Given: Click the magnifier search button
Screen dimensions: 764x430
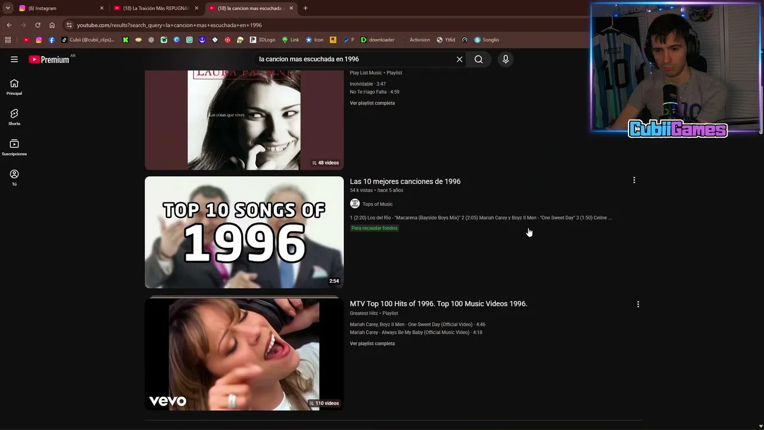Looking at the screenshot, I should click(479, 59).
